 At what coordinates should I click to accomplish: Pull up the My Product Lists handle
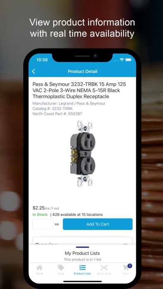coord(82,247)
